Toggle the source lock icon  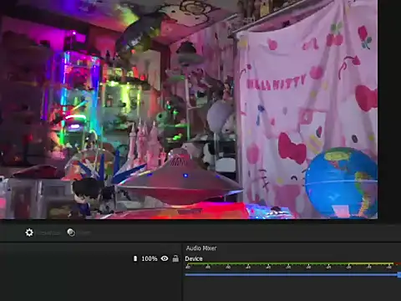pyautogui.click(x=175, y=258)
